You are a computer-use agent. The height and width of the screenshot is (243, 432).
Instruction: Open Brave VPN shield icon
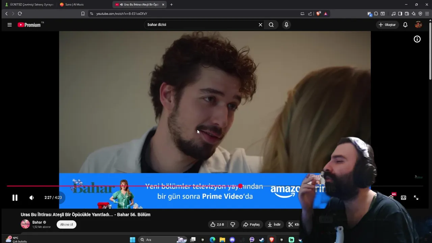420,13
